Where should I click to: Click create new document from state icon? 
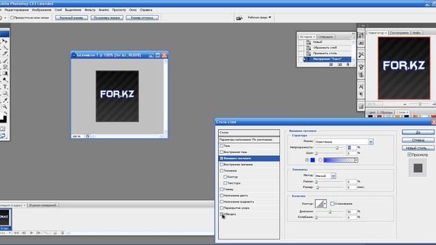(331, 65)
